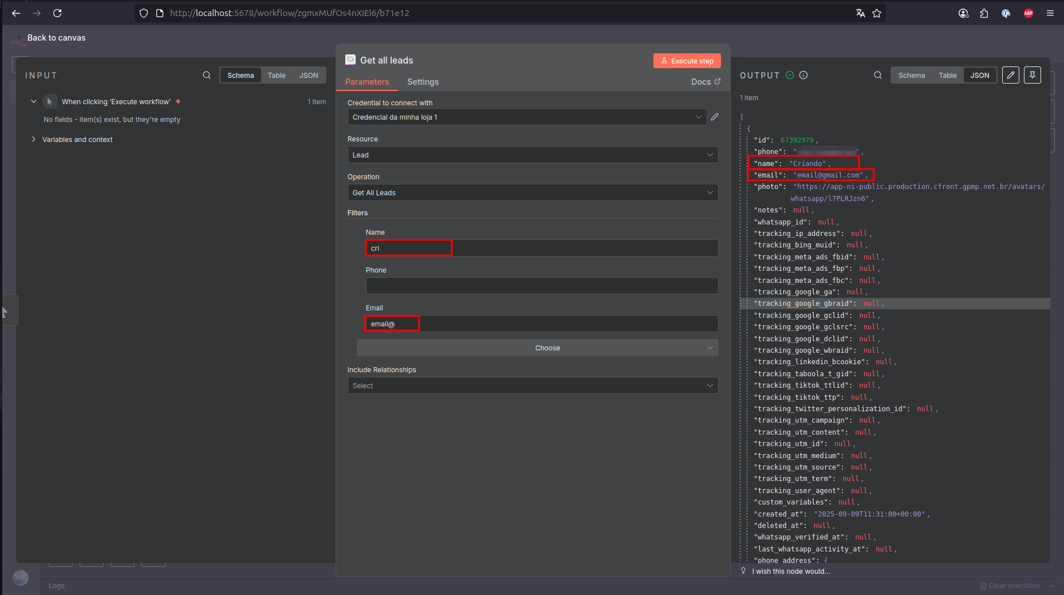Screen dimensions: 1064x595
Task: Click the browser address bar URL
Action: 289,13
